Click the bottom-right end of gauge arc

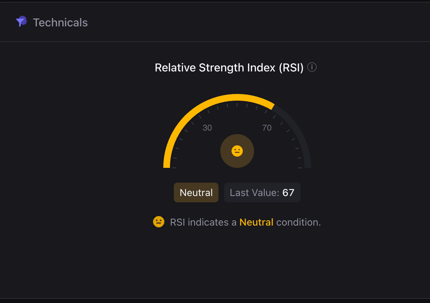pos(308,165)
